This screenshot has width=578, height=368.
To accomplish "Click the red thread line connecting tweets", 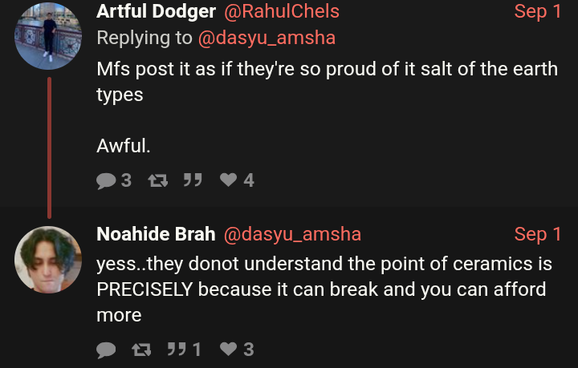I will [x=50, y=148].
